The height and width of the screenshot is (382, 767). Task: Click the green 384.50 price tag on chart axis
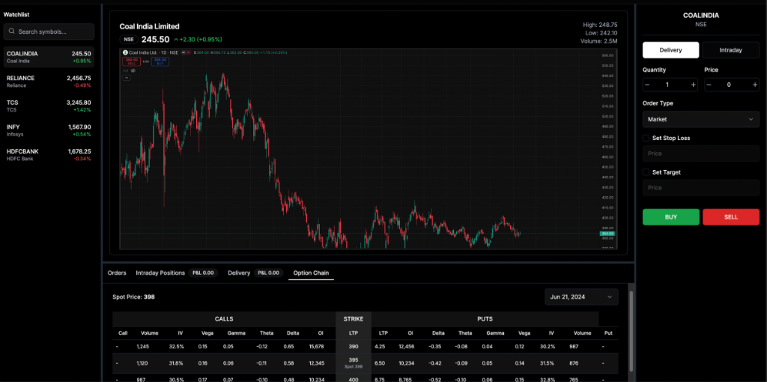[607, 234]
